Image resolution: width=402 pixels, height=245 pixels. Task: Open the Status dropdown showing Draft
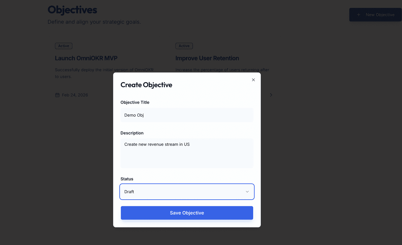click(187, 192)
